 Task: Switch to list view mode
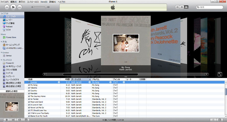click(x=177, y=7)
